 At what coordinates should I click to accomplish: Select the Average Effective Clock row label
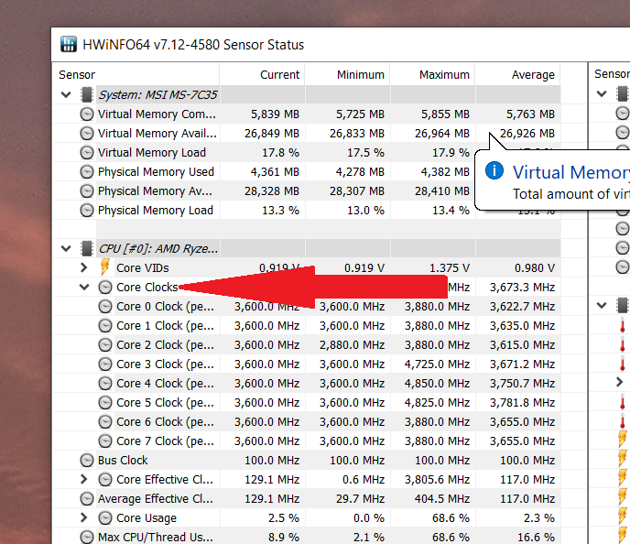[156, 498]
